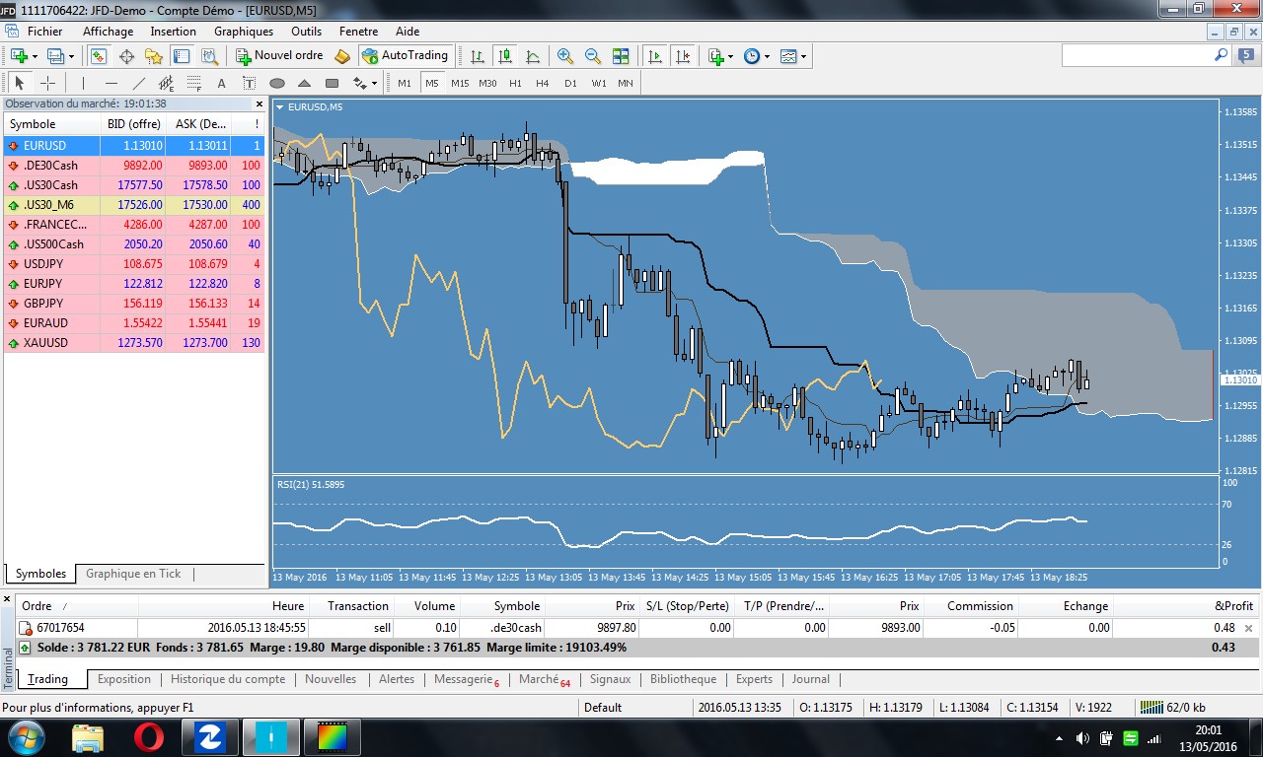Open Opera browser from the taskbar
Viewport: 1263px width, 757px height.
pyautogui.click(x=149, y=736)
